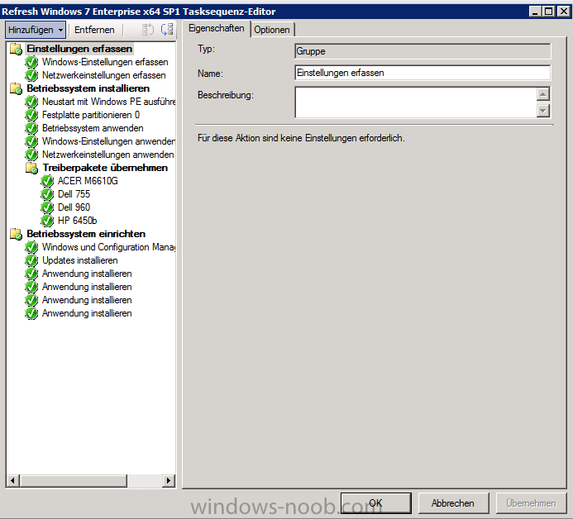Select the HP 6450b driver package
This screenshot has width=573, height=519.
77,221
